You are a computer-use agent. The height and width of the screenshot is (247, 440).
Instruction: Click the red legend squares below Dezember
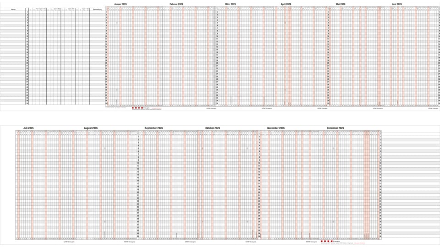(327, 241)
